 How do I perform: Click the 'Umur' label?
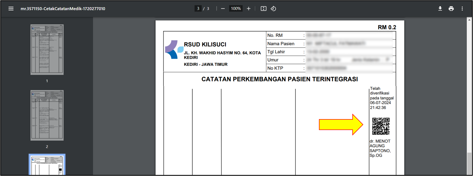(273, 60)
